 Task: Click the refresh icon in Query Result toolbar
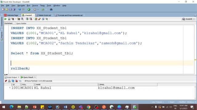click(13, 81)
